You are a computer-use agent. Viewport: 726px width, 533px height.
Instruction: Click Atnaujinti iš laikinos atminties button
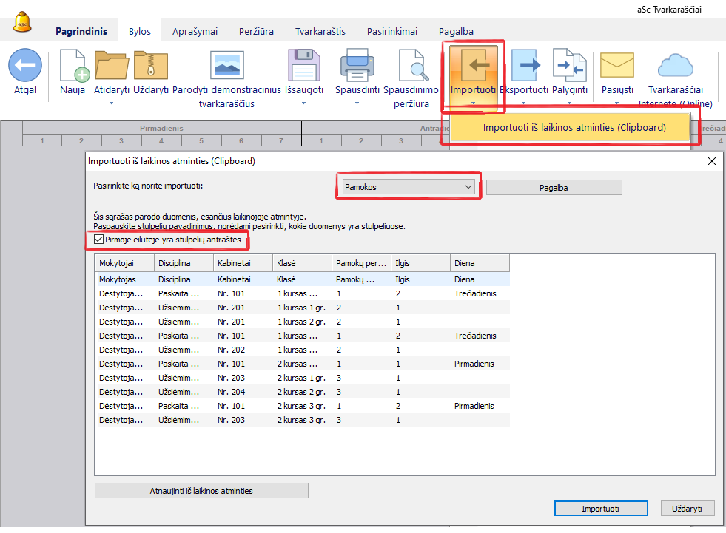coord(201,490)
